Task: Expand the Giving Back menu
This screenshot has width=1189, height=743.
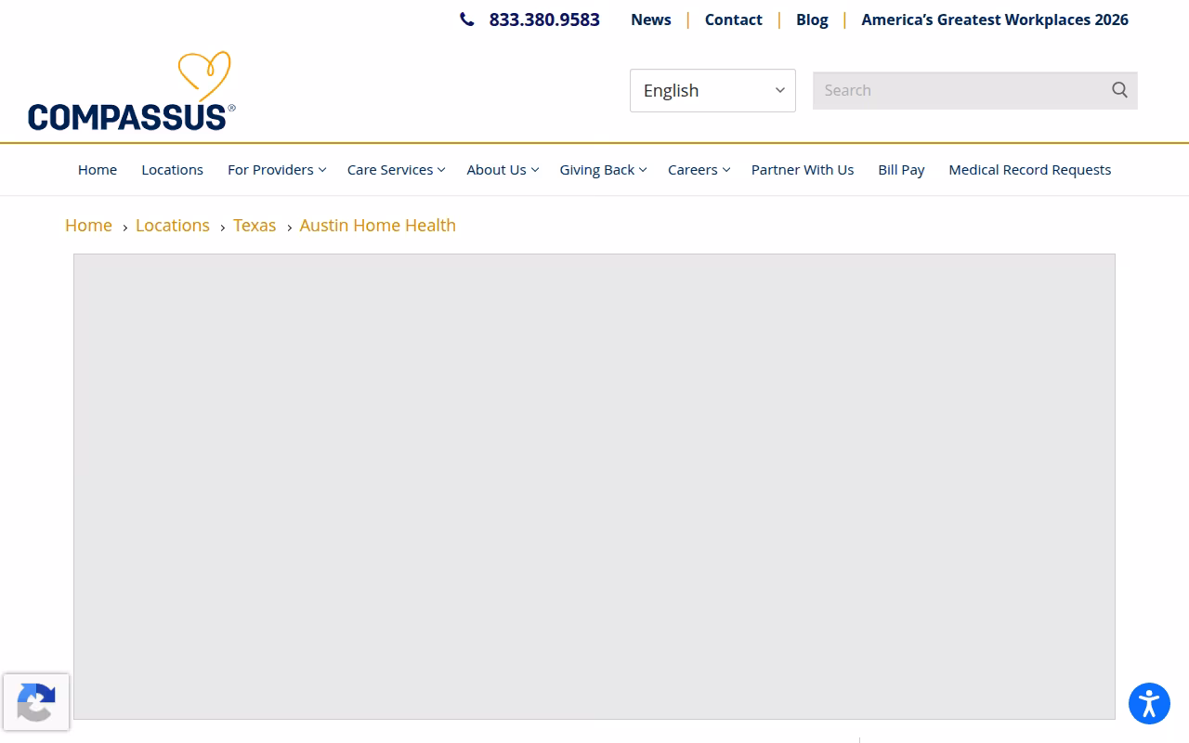Action: 603,169
